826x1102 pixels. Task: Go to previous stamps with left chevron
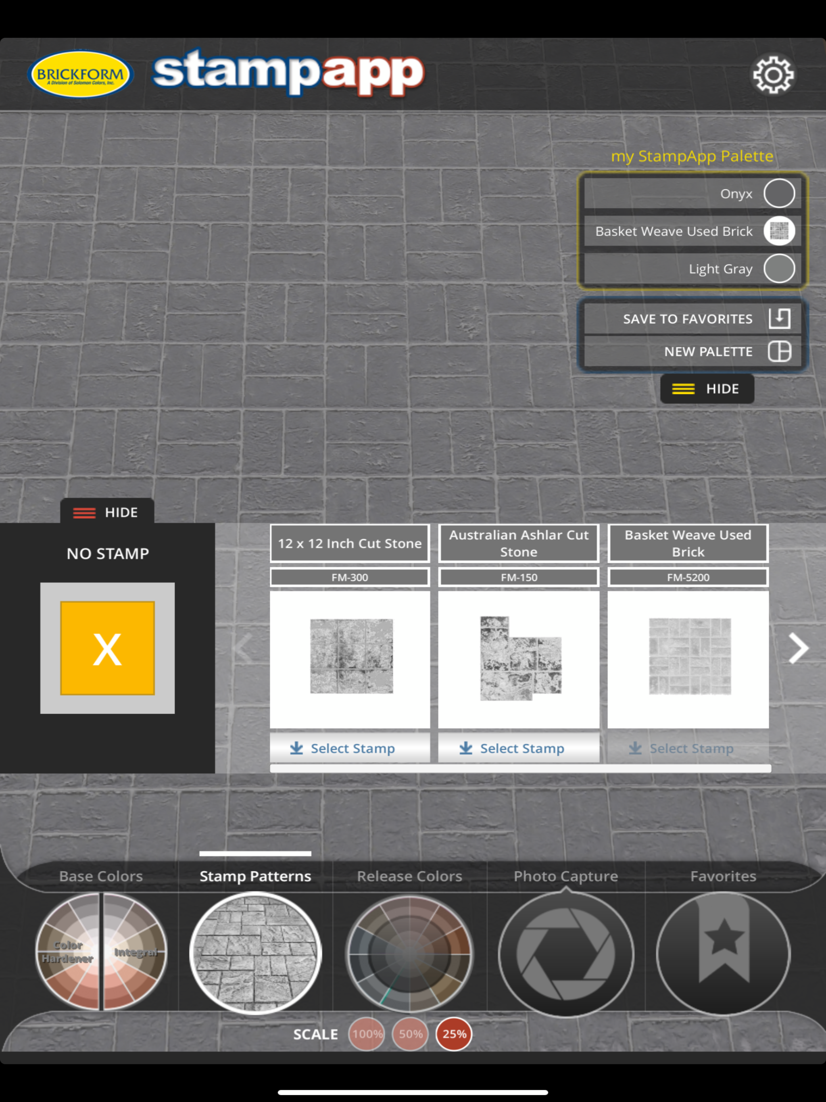click(243, 648)
